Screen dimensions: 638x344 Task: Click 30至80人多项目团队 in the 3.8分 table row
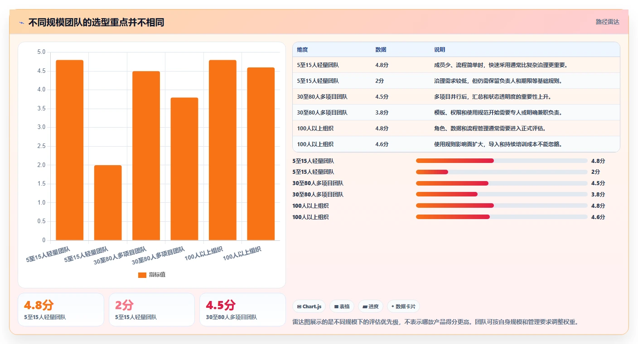[322, 113]
